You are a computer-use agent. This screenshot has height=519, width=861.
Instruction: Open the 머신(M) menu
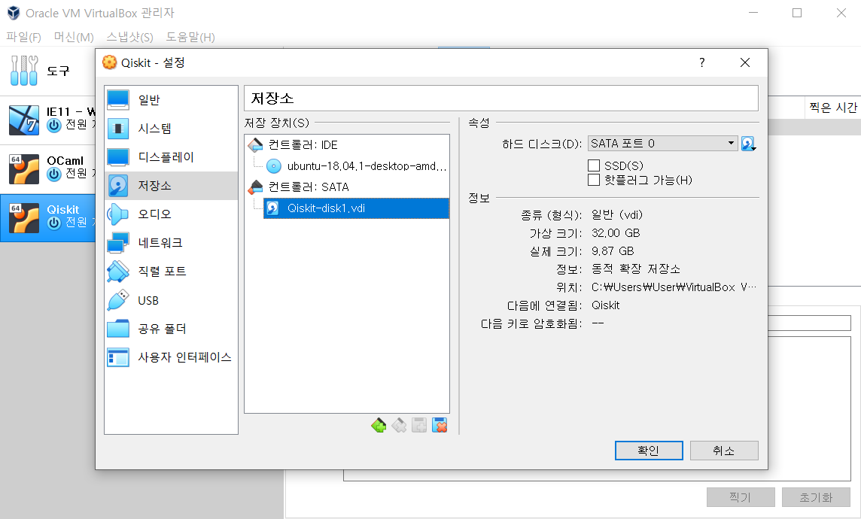(74, 37)
